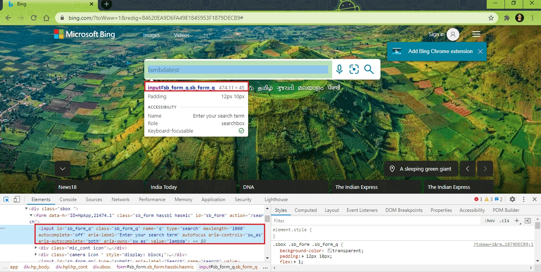541x272 pixels.
Task: Click the magnifier search icon
Action: tap(369, 69)
